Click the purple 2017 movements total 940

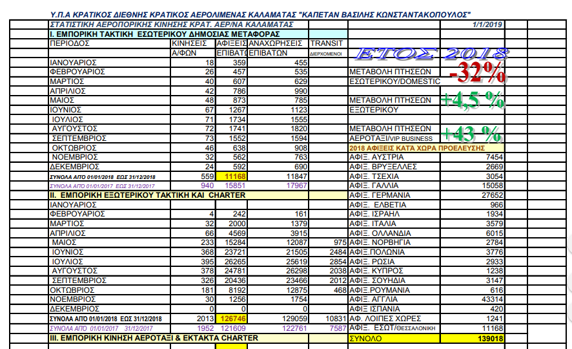pos(207,185)
